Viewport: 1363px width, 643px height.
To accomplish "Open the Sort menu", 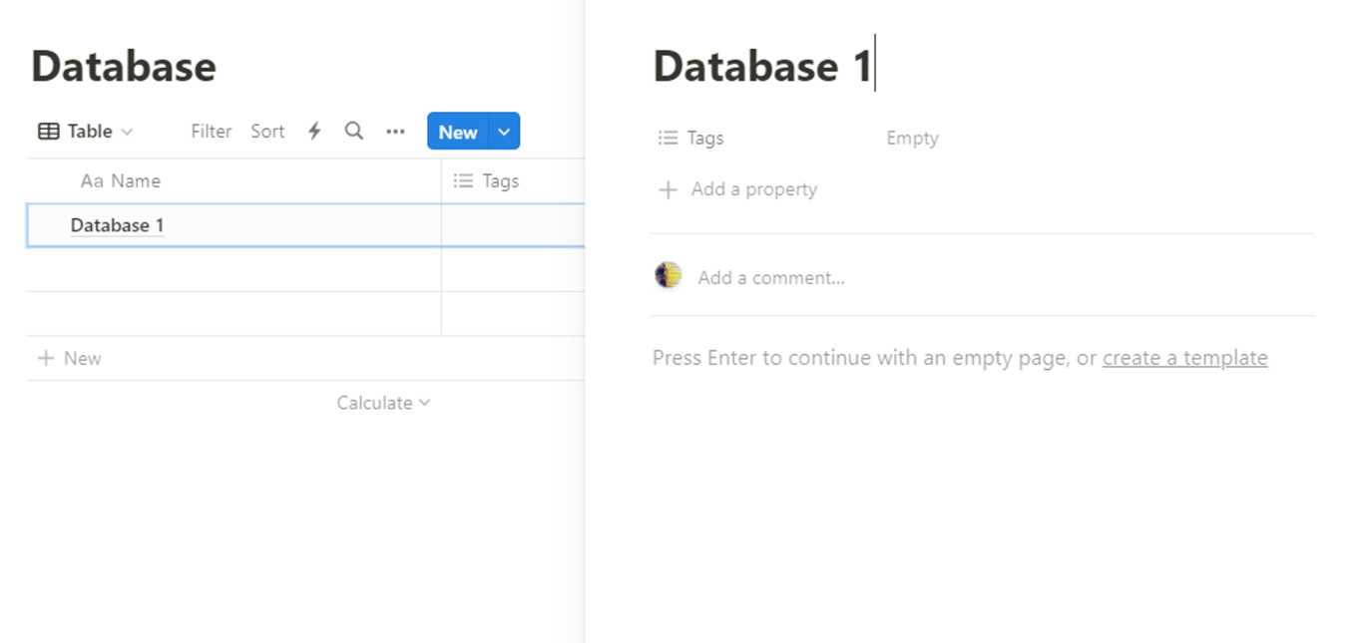I will click(267, 132).
